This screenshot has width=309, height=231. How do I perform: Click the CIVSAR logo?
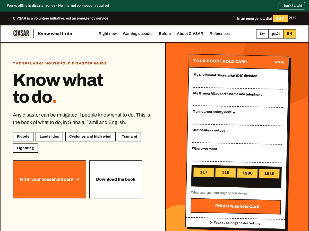pos(21,34)
